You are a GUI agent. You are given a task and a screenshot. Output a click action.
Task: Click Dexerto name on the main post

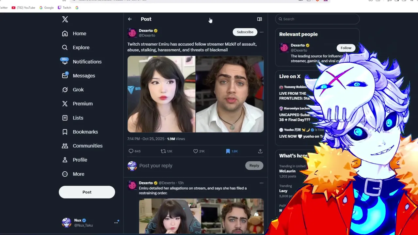pos(146,31)
